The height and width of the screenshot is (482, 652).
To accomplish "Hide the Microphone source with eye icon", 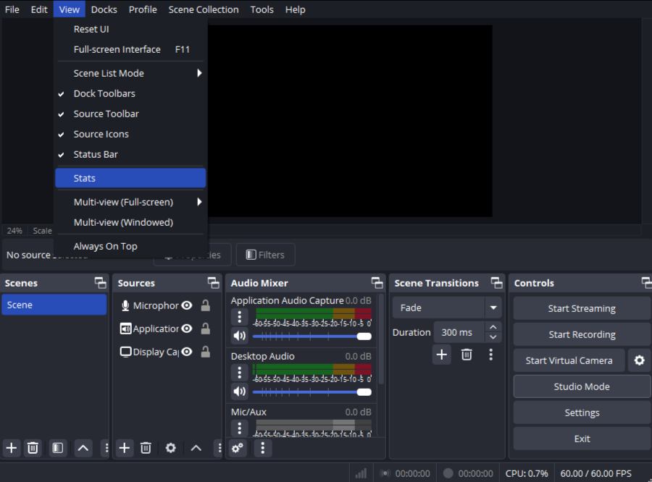I will [x=187, y=305].
